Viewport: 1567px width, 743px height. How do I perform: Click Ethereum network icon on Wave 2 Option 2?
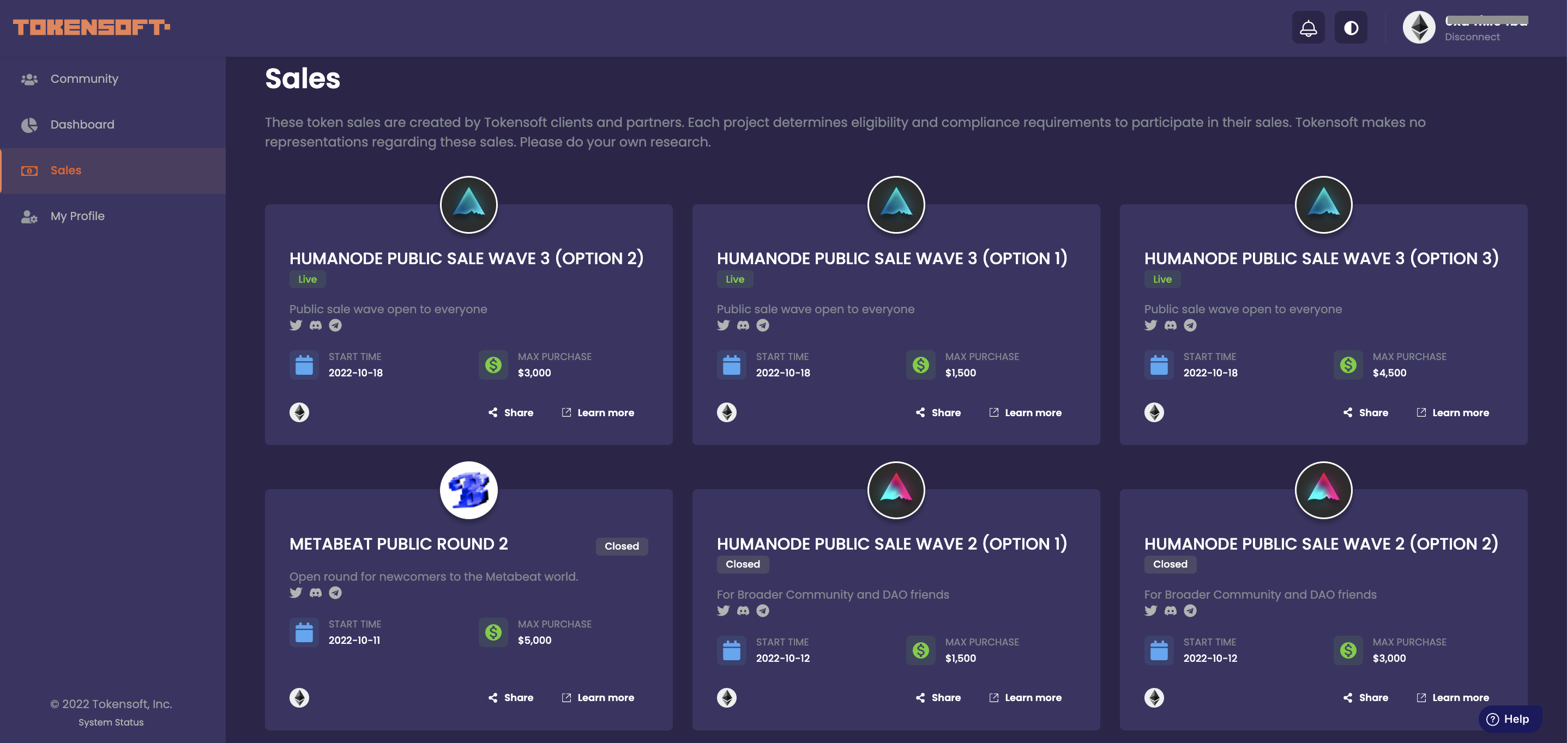point(1155,697)
